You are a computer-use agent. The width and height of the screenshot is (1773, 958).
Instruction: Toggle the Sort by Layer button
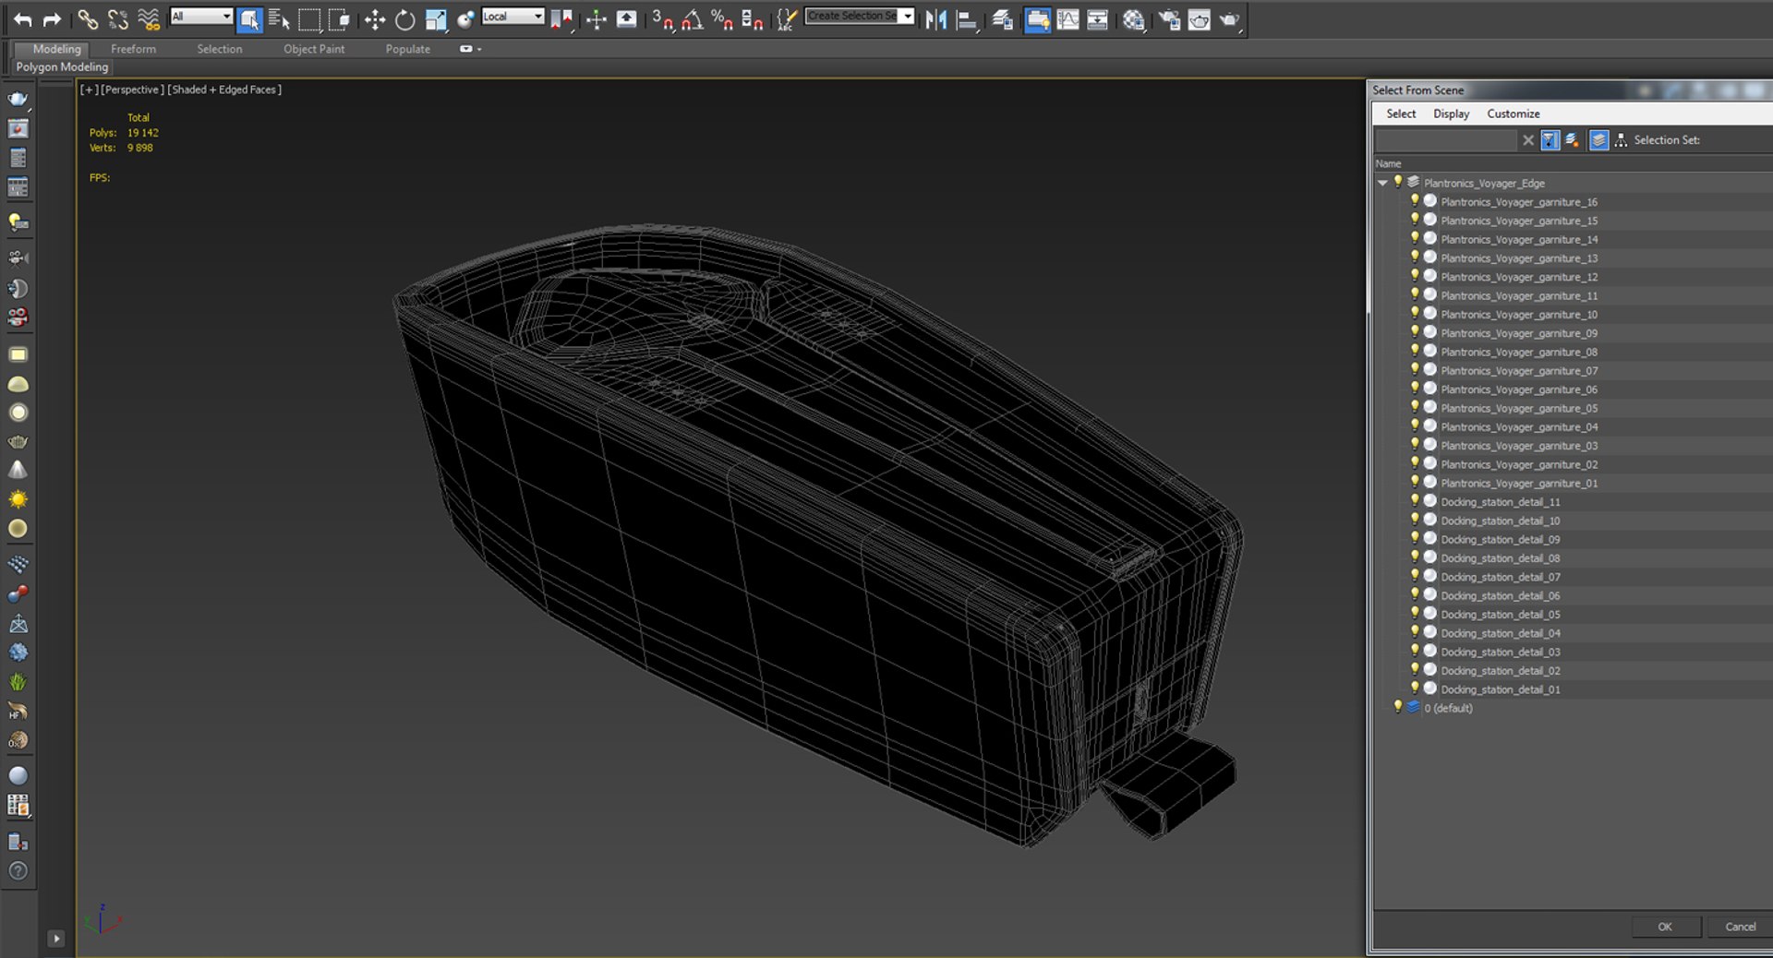1598,140
